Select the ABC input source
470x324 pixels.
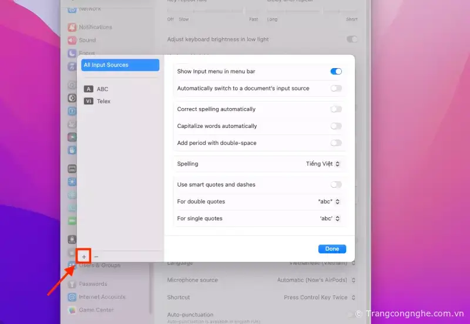(102, 89)
